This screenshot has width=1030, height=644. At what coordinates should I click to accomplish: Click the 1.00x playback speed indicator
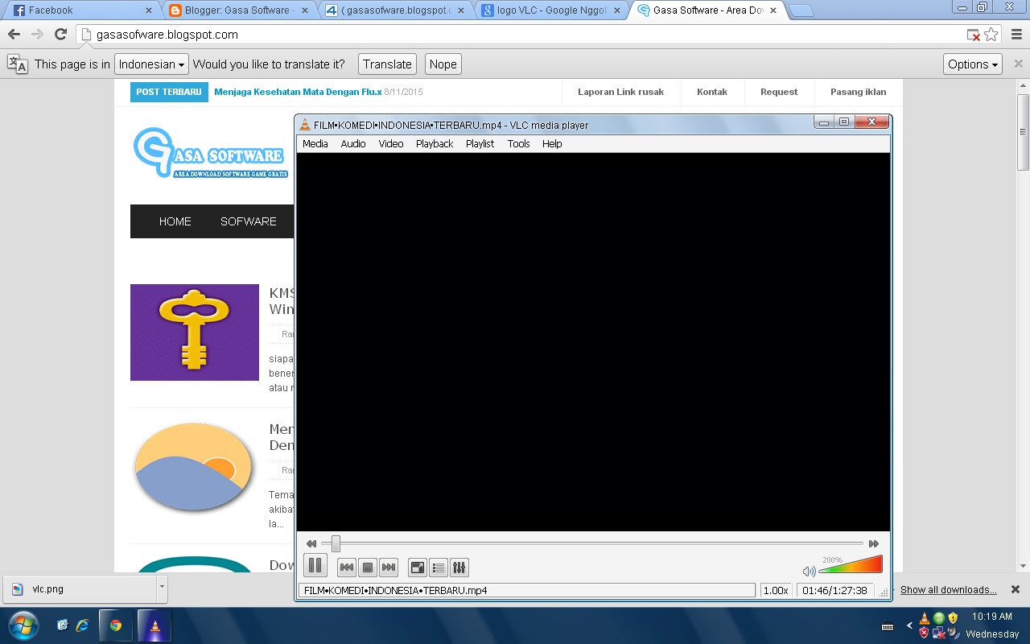[x=776, y=590]
